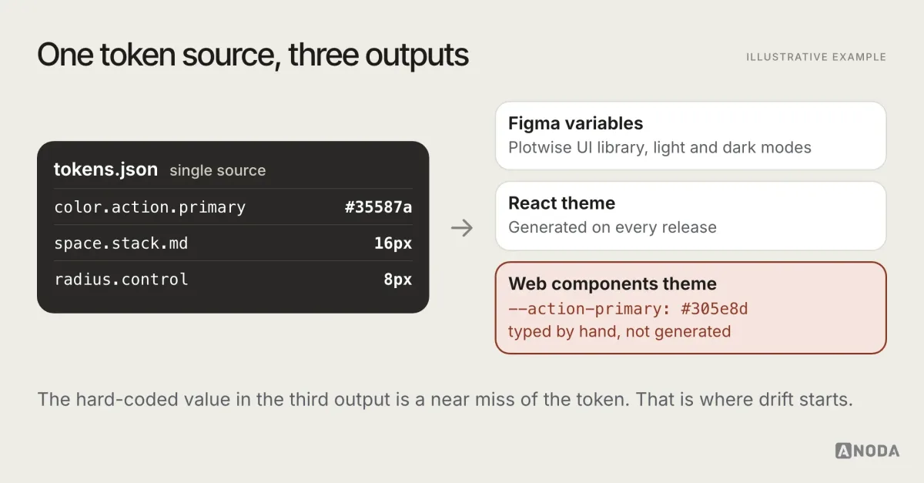Click 'typed by hand, not generated' note
Screen dimensions: 924x483
(619, 332)
